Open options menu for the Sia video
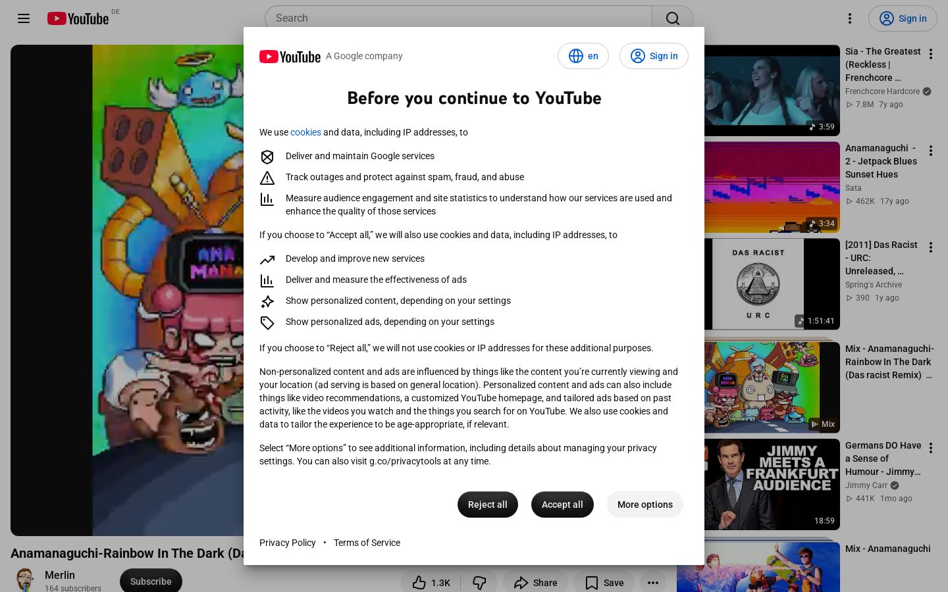The image size is (948, 592). coord(931,54)
